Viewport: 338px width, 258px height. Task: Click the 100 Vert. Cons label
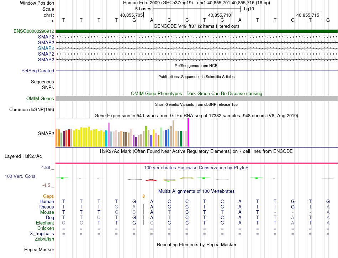click(x=20, y=176)
